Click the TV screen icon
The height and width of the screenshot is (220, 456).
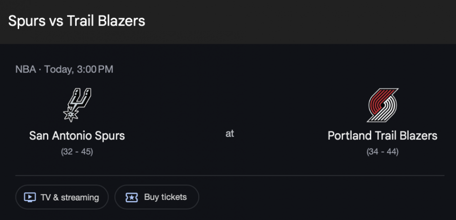[30, 197]
